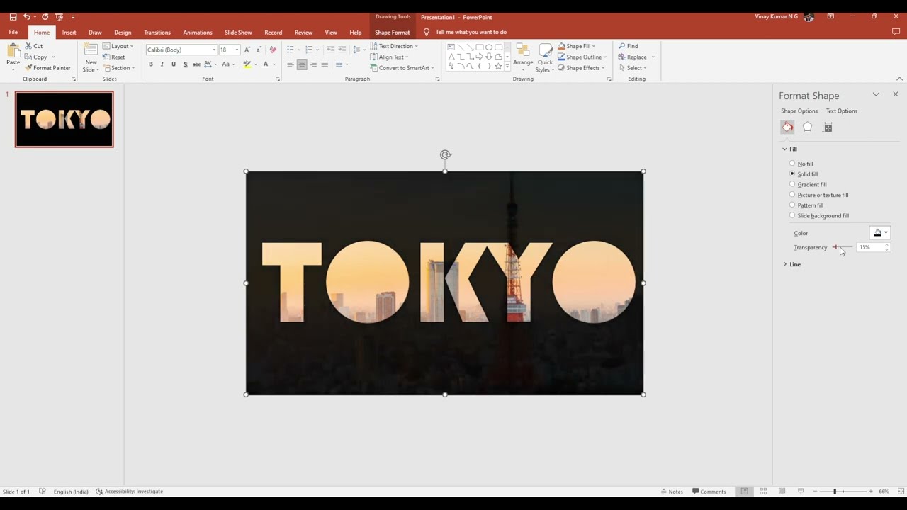This screenshot has width=907, height=510.
Task: Open the fill Color picker swatch
Action: point(879,233)
